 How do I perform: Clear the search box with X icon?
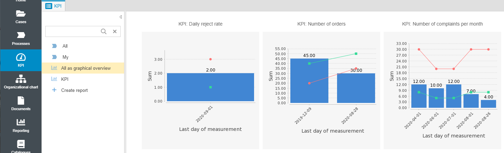[x=115, y=31]
